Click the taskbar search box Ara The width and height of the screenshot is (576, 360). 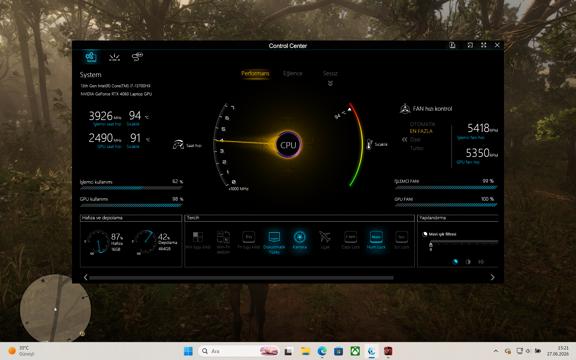pyautogui.click(x=239, y=351)
